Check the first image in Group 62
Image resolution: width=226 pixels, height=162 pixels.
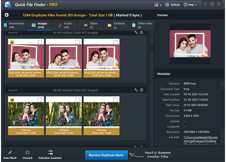click(40, 42)
